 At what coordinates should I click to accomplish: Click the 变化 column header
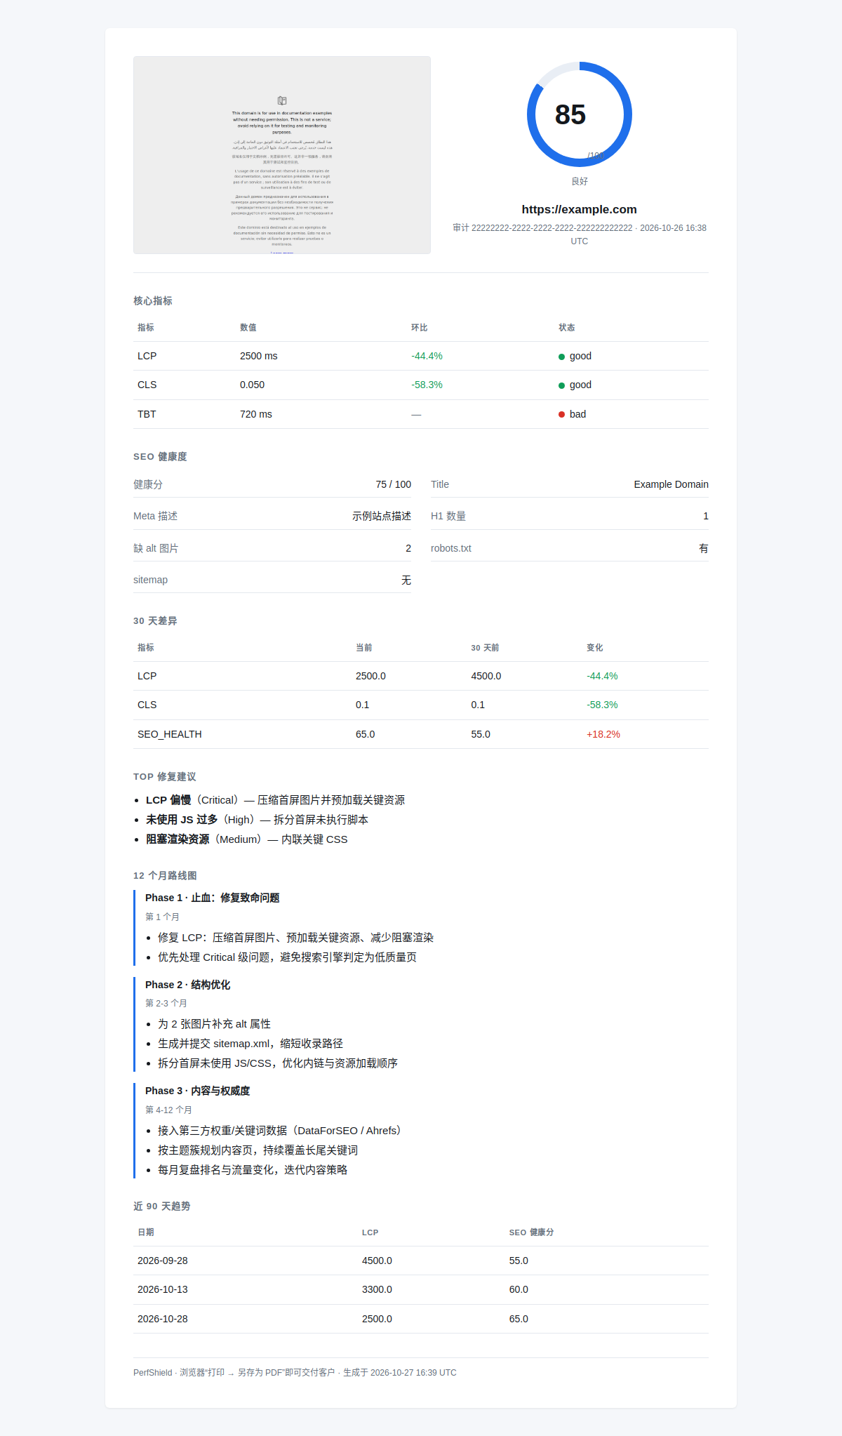pyautogui.click(x=595, y=648)
